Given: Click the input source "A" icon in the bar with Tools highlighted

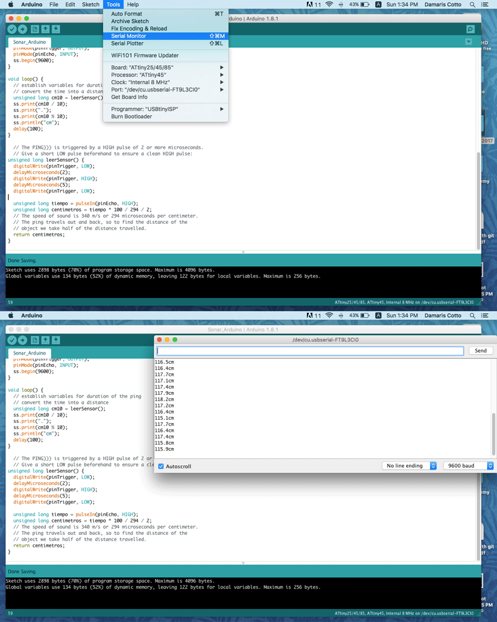Looking at the screenshot, I should (378, 4).
